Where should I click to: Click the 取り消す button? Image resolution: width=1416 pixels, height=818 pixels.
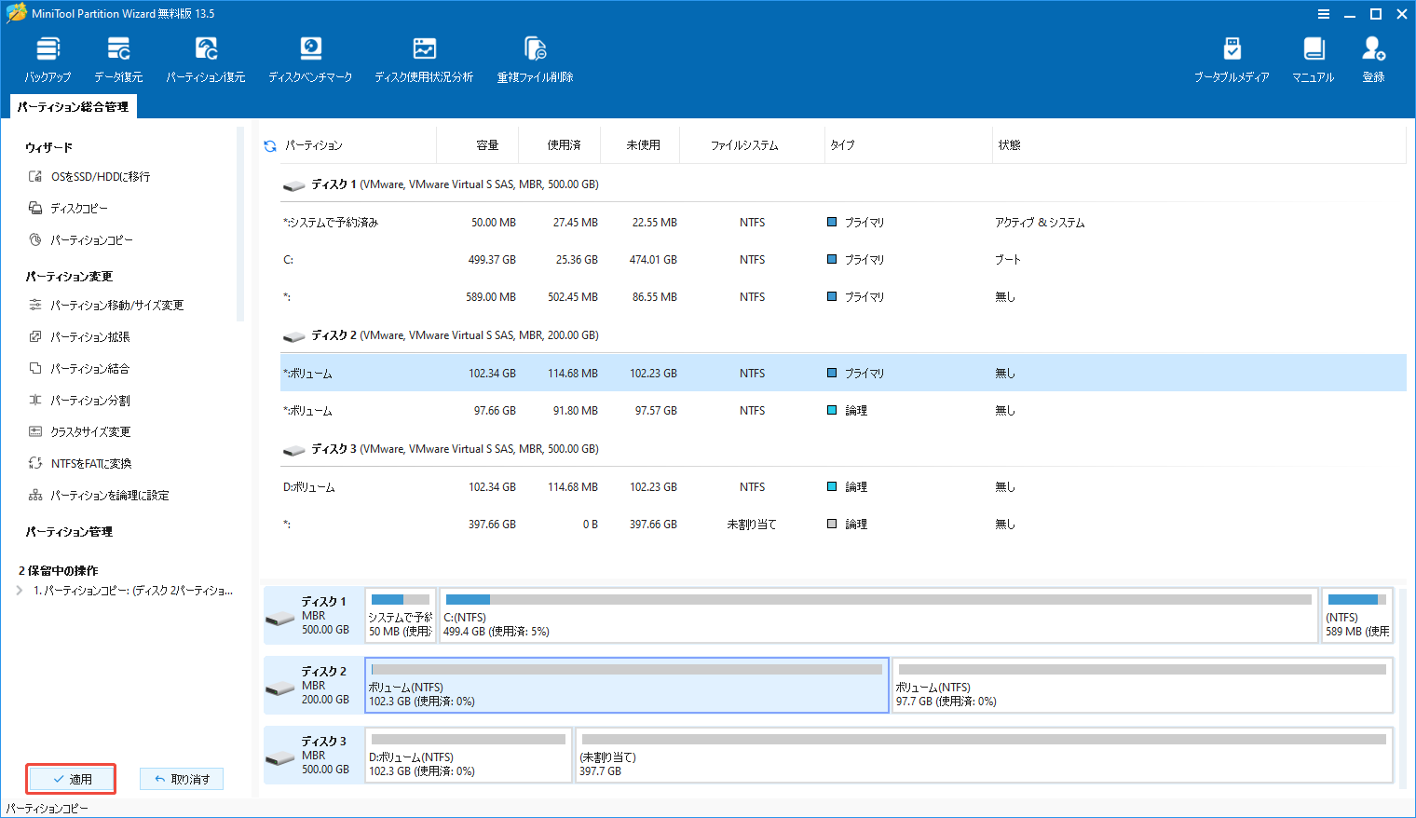pos(181,779)
